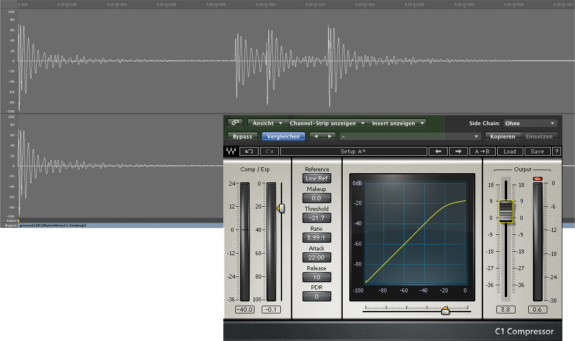Expand the Channel-Strip anzeigen dropdown
The height and width of the screenshot is (341, 575).
[327, 123]
